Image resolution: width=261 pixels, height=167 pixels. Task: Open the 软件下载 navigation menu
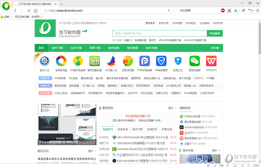(57, 48)
